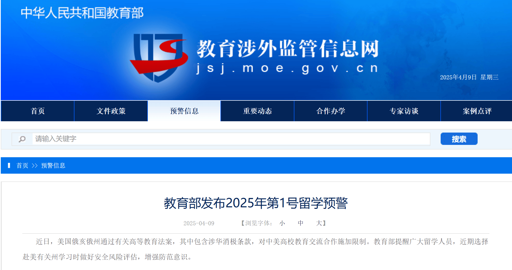Click the 搜索 button
Screen dimensions: 512x270
459,139
